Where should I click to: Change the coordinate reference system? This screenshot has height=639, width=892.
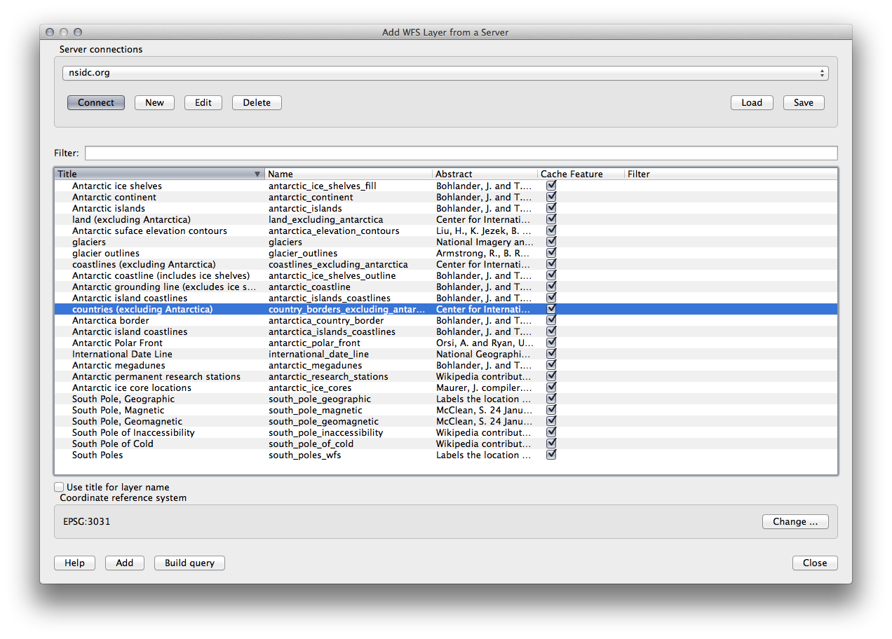[795, 521]
